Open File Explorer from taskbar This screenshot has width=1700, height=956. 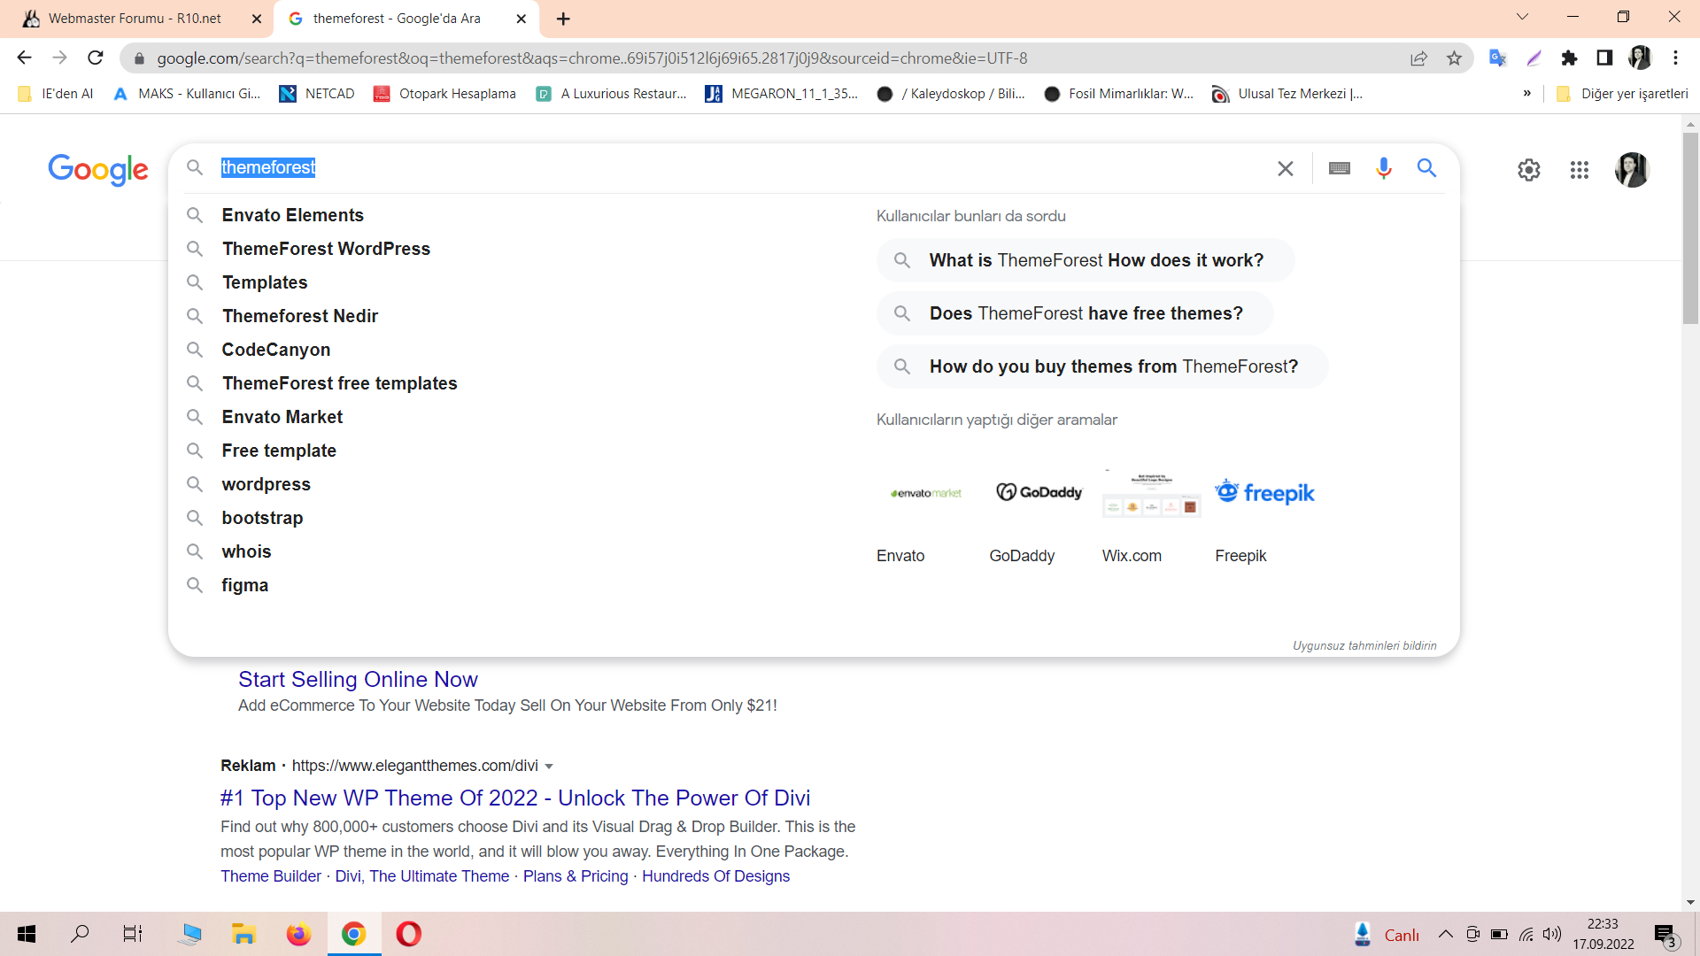coord(243,934)
